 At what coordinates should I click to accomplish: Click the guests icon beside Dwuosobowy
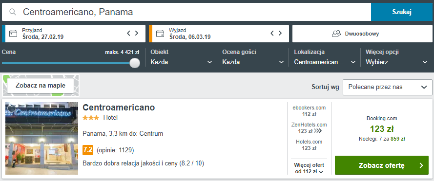[x=336, y=34]
